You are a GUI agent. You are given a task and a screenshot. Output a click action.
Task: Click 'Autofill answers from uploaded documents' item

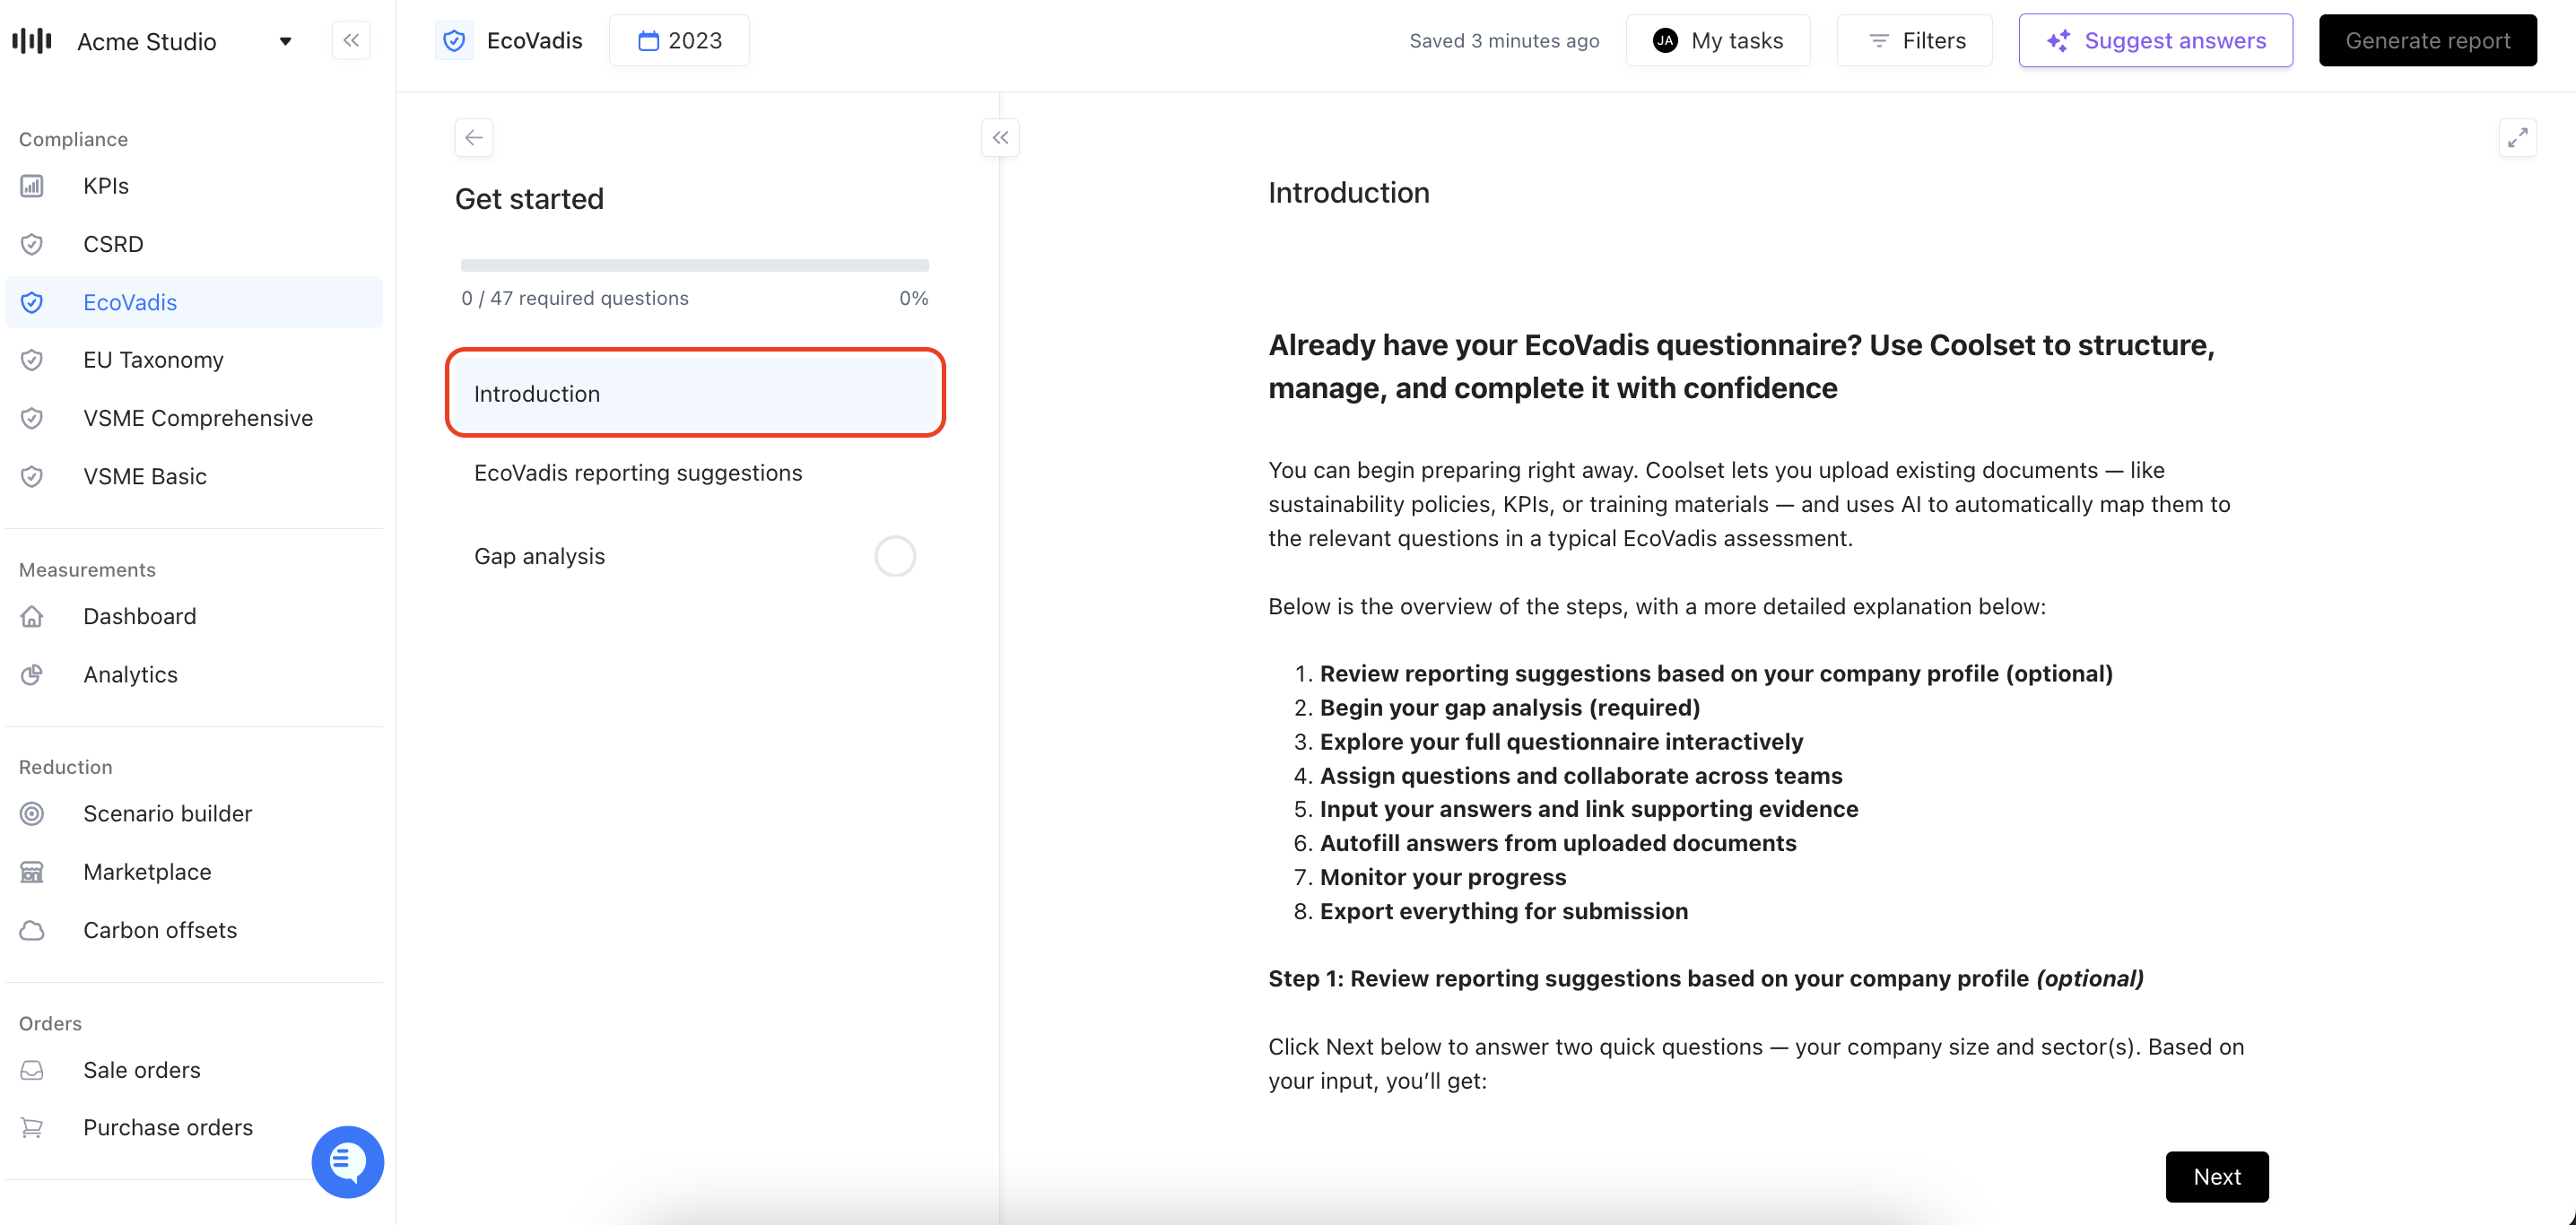(1558, 844)
